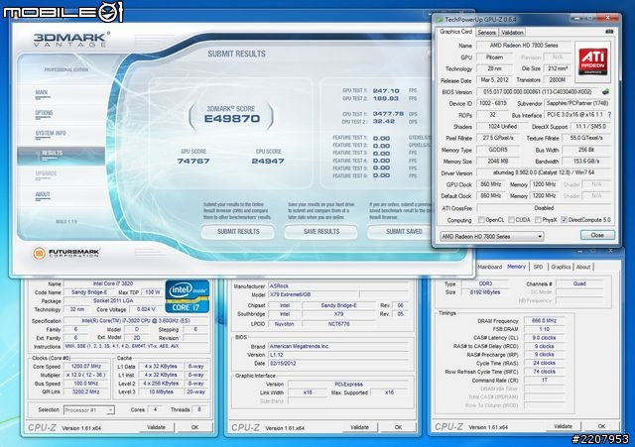Open the Mainboard tab in CPU-Z memory window
Screen dimensions: 635x447
point(489,267)
